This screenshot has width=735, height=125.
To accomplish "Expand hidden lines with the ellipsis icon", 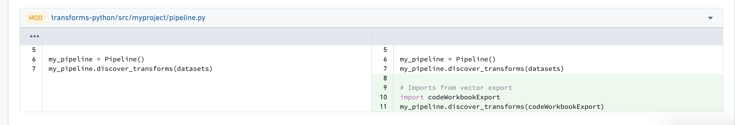I will (x=34, y=36).
